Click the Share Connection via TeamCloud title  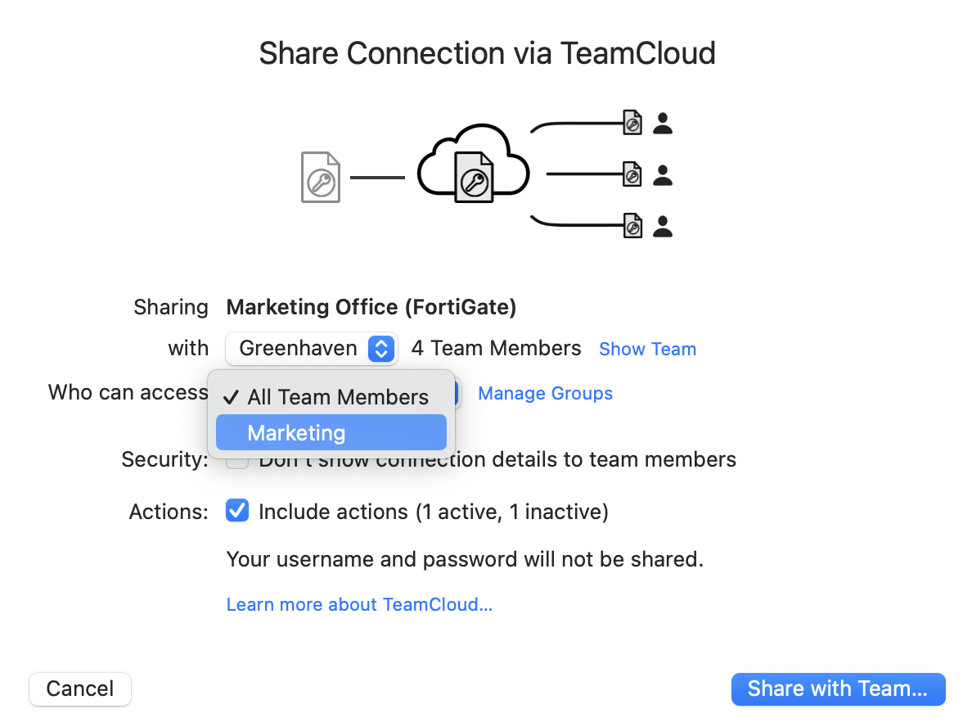point(488,53)
